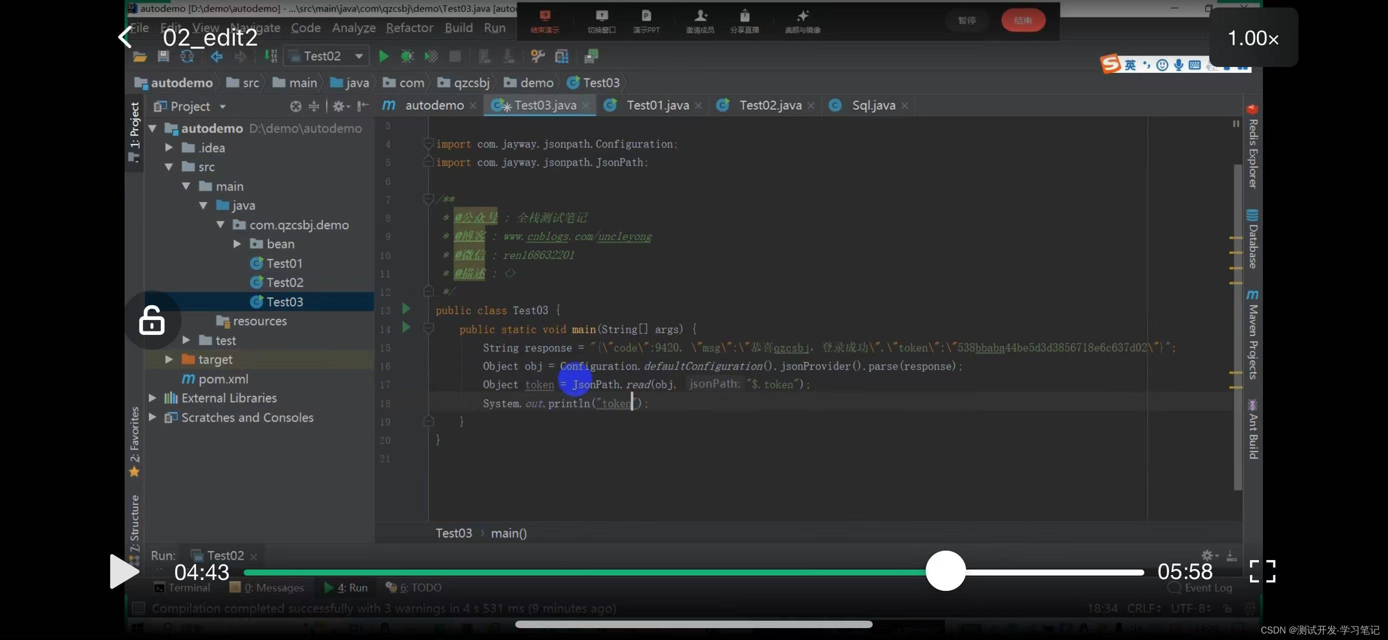Click the Stop icon in toolbar
The image size is (1388, 640).
[455, 56]
